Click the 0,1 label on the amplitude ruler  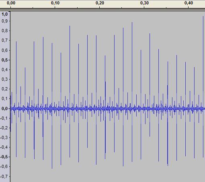coord(5,99)
